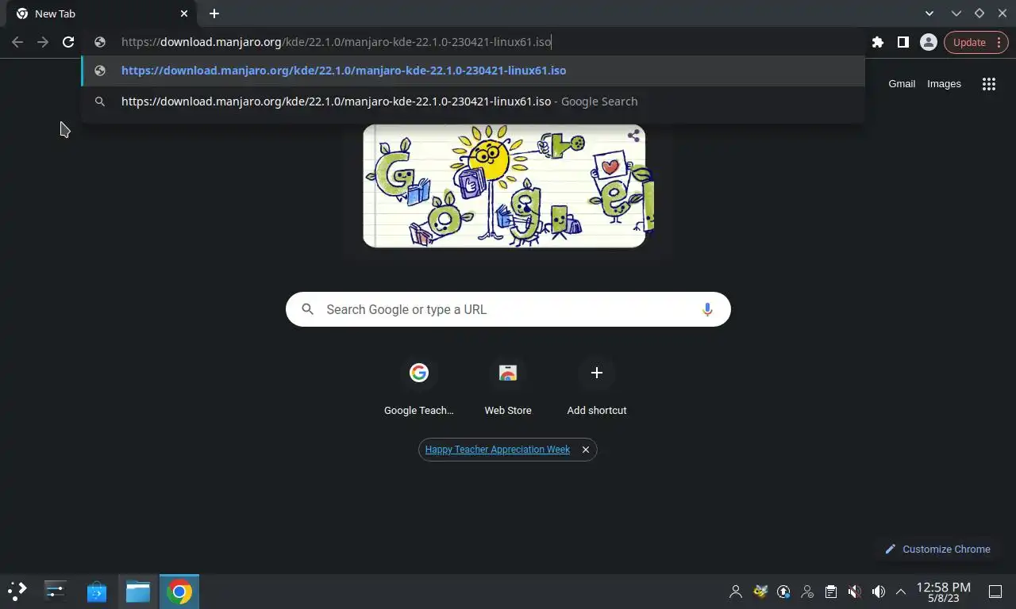
Task: Open the clock showing 12:58 PM
Action: pos(944,592)
